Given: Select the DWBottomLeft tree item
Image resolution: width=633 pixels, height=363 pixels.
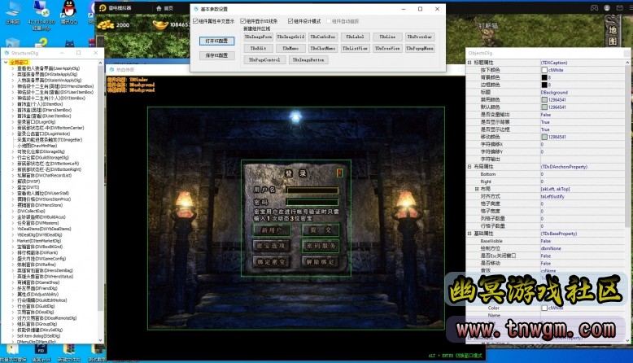Looking at the screenshot, I should click(48, 164).
